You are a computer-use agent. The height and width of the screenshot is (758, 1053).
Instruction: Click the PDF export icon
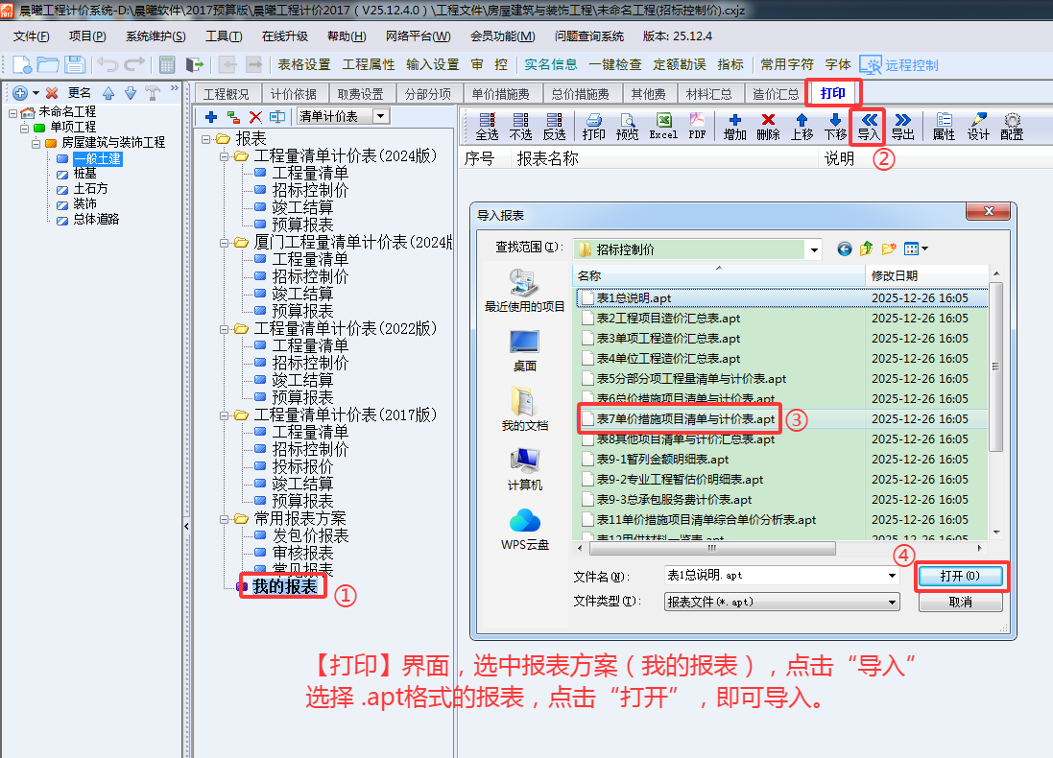(697, 126)
